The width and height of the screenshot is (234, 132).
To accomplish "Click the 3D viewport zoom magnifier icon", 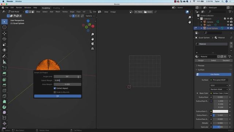I will (x=93, y=34).
